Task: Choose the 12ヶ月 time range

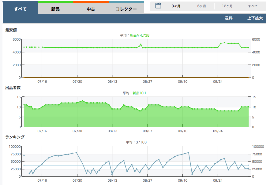Action: [x=227, y=6]
